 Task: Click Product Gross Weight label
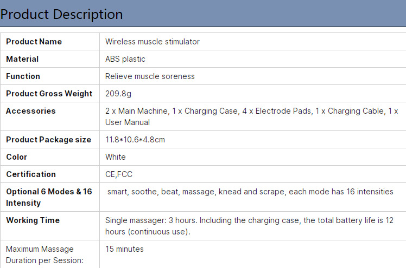pos(49,94)
